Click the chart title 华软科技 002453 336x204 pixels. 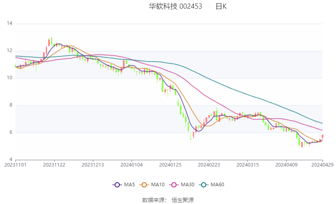pyautogui.click(x=176, y=6)
